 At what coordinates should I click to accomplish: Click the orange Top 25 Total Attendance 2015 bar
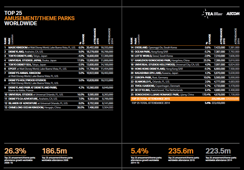pyautogui.click(x=184, y=99)
